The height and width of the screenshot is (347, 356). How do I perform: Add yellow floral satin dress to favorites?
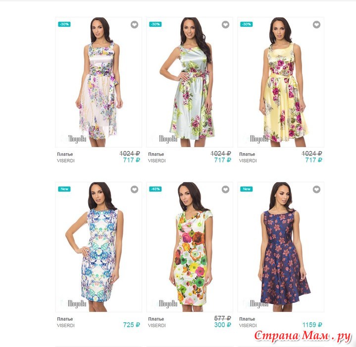pyautogui.click(x=316, y=25)
